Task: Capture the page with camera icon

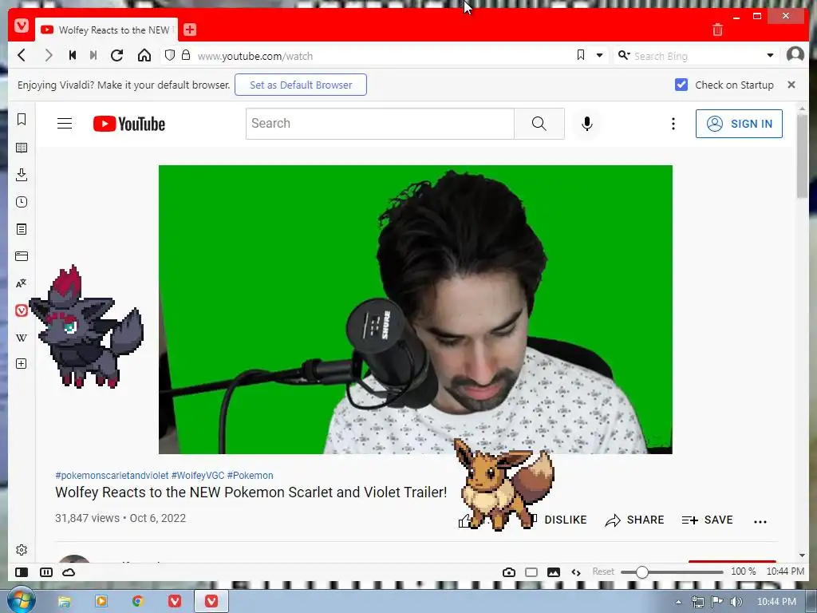Action: click(509, 572)
